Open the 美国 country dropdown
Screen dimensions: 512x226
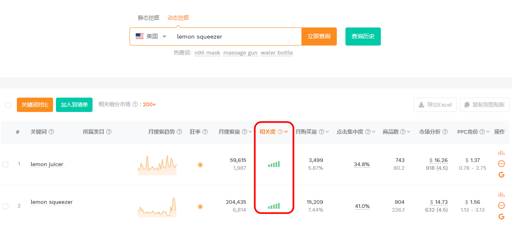(x=151, y=37)
